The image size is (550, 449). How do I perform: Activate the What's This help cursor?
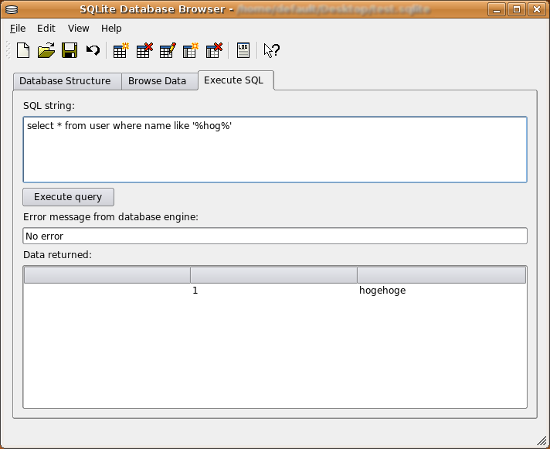(x=271, y=51)
